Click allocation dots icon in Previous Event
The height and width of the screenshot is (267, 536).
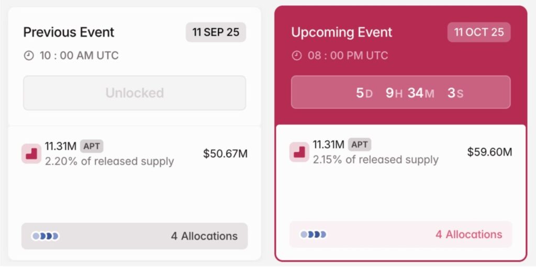click(46, 236)
